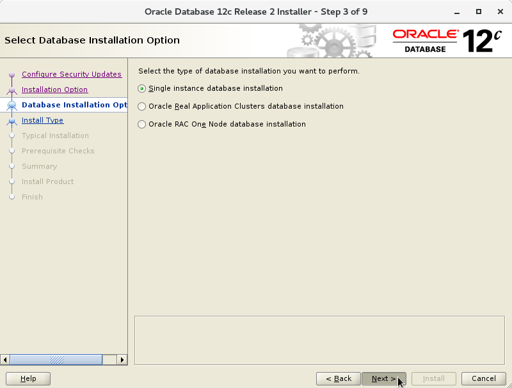Click the step icon beside Install Type
The image size is (512, 388).
(x=10, y=120)
